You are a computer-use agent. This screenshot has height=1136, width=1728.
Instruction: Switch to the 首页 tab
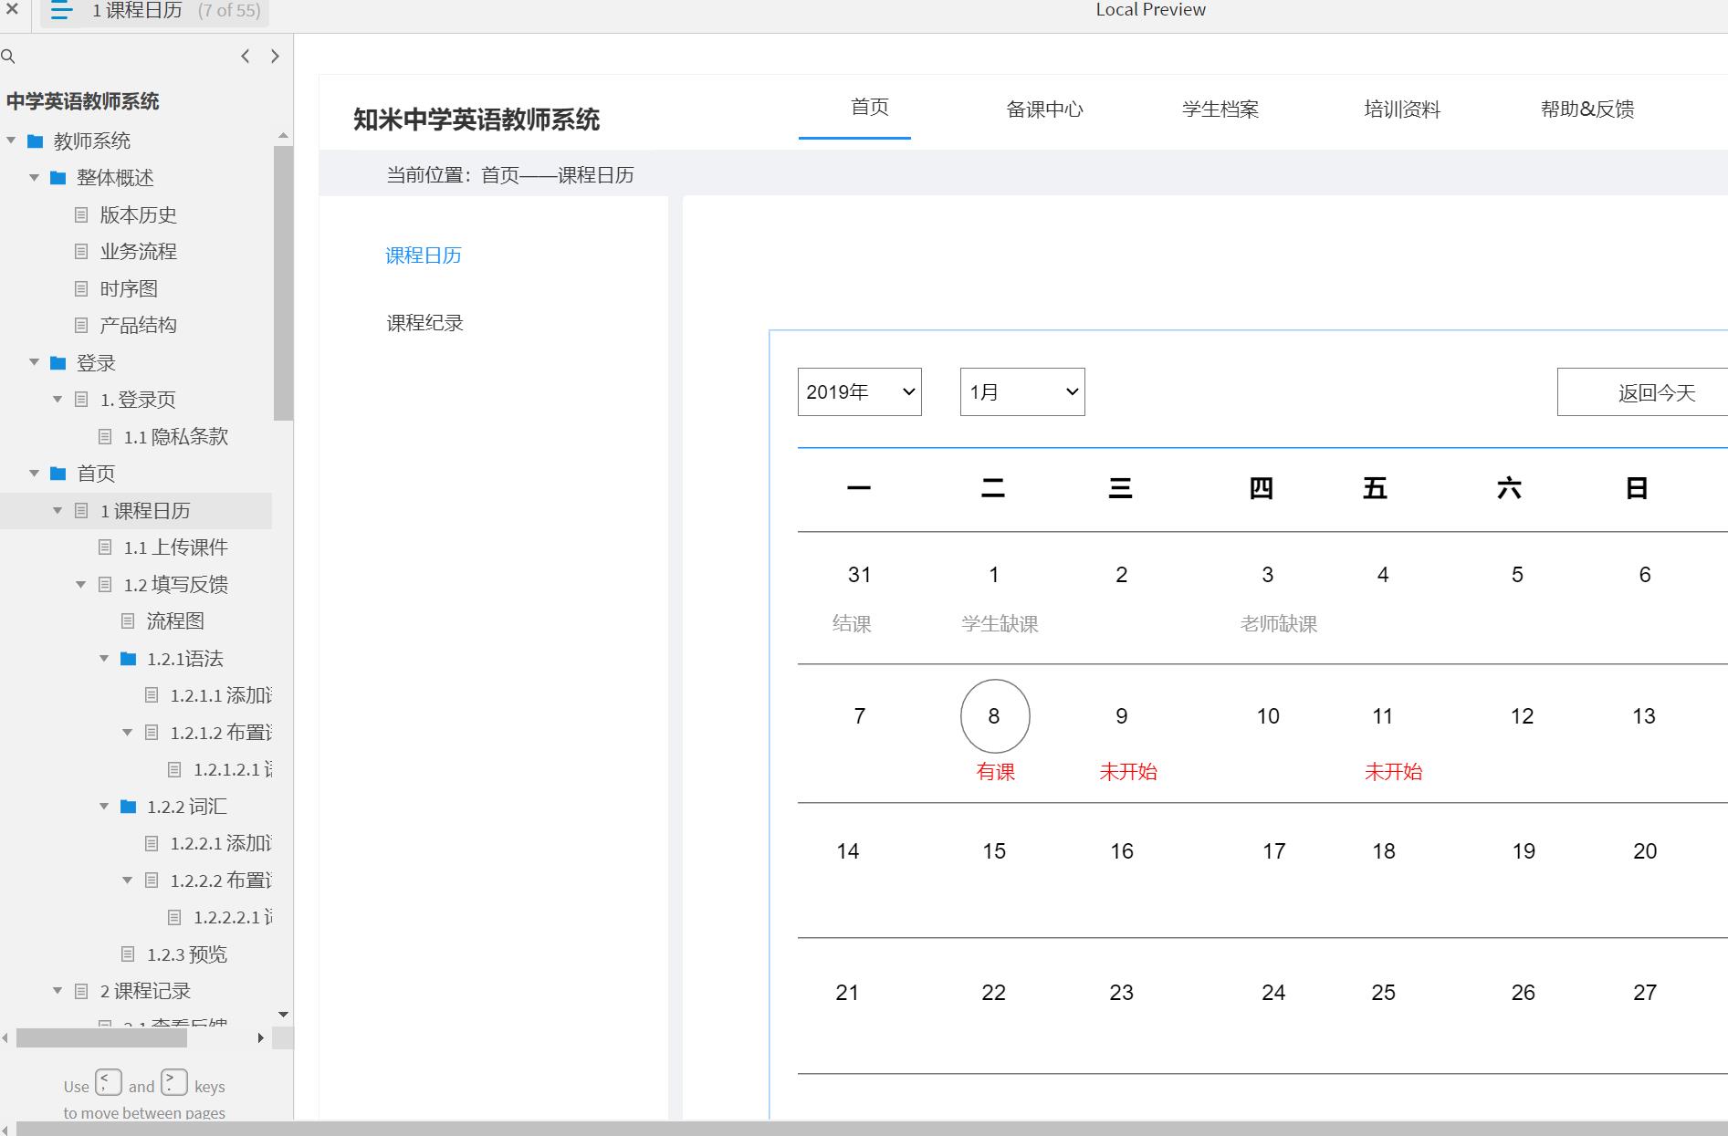pyautogui.click(x=869, y=108)
